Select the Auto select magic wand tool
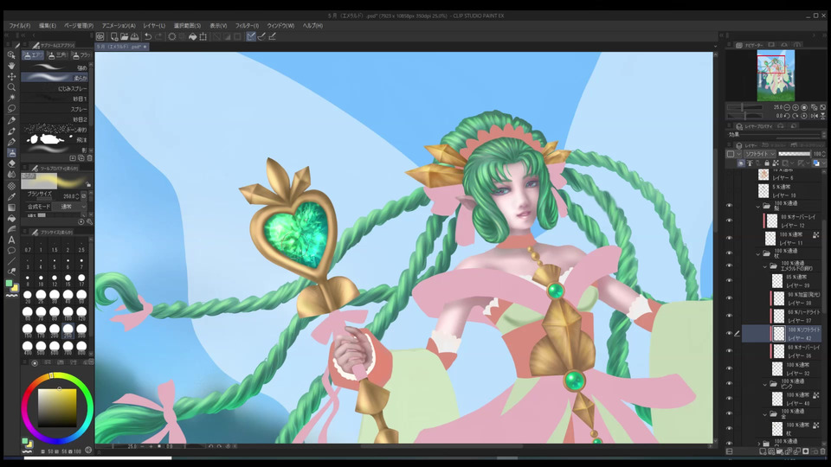Viewport: 831px width, 467px height. (11, 98)
